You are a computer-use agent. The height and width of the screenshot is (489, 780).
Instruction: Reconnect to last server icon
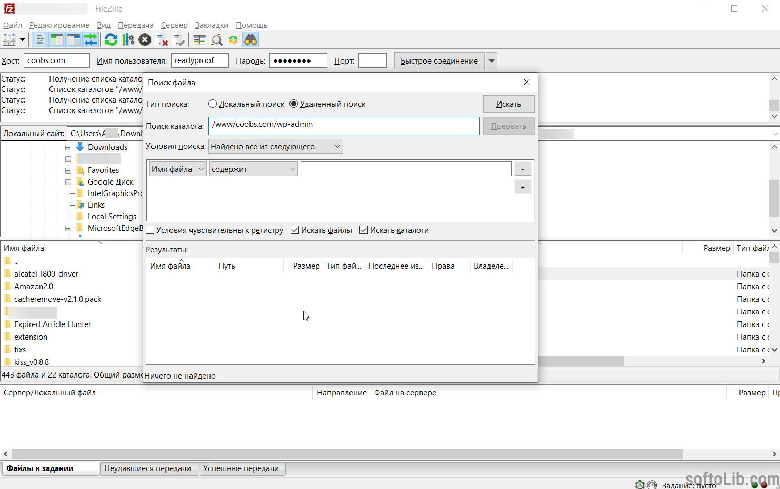coord(179,40)
